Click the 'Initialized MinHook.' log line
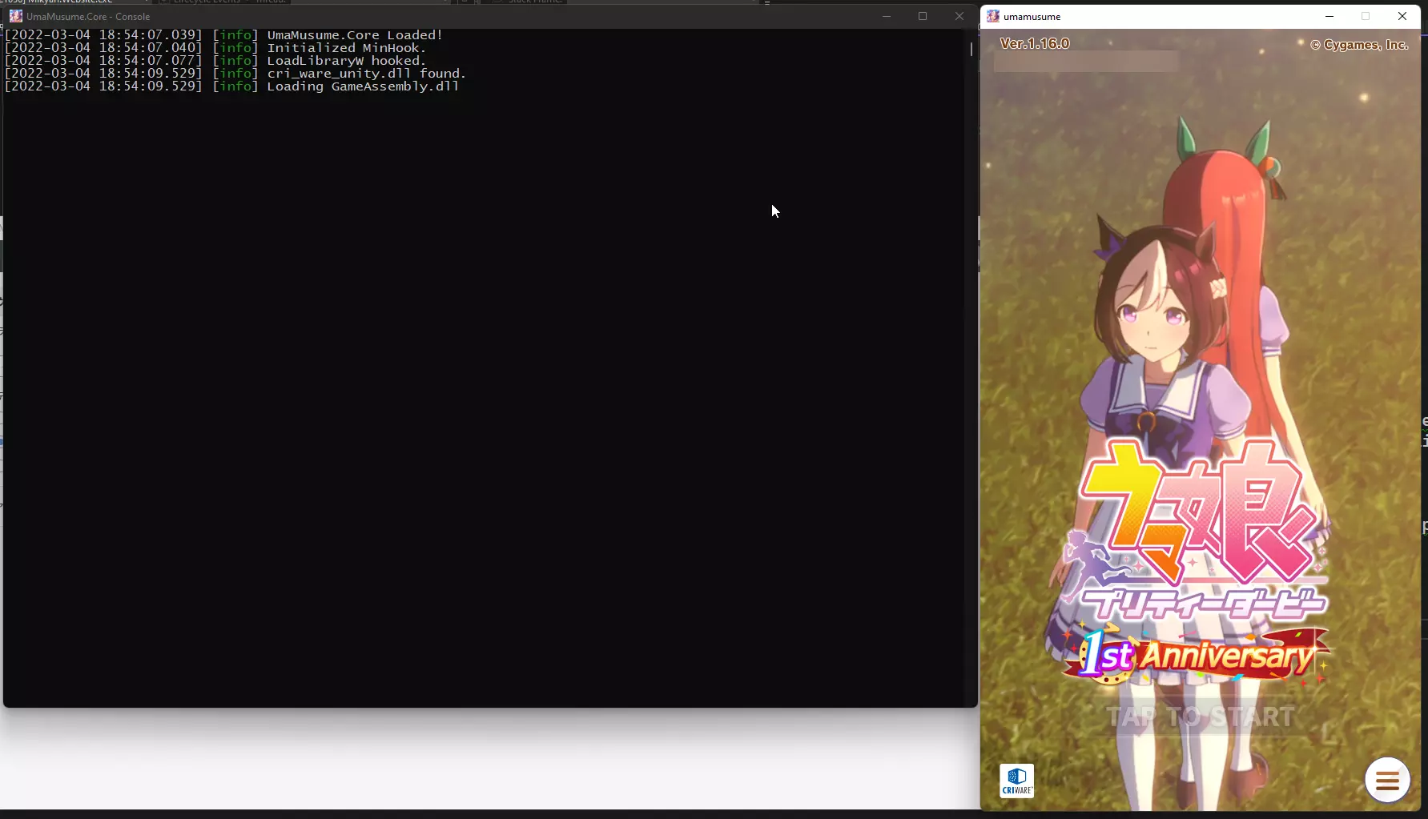1428x819 pixels. coord(215,48)
